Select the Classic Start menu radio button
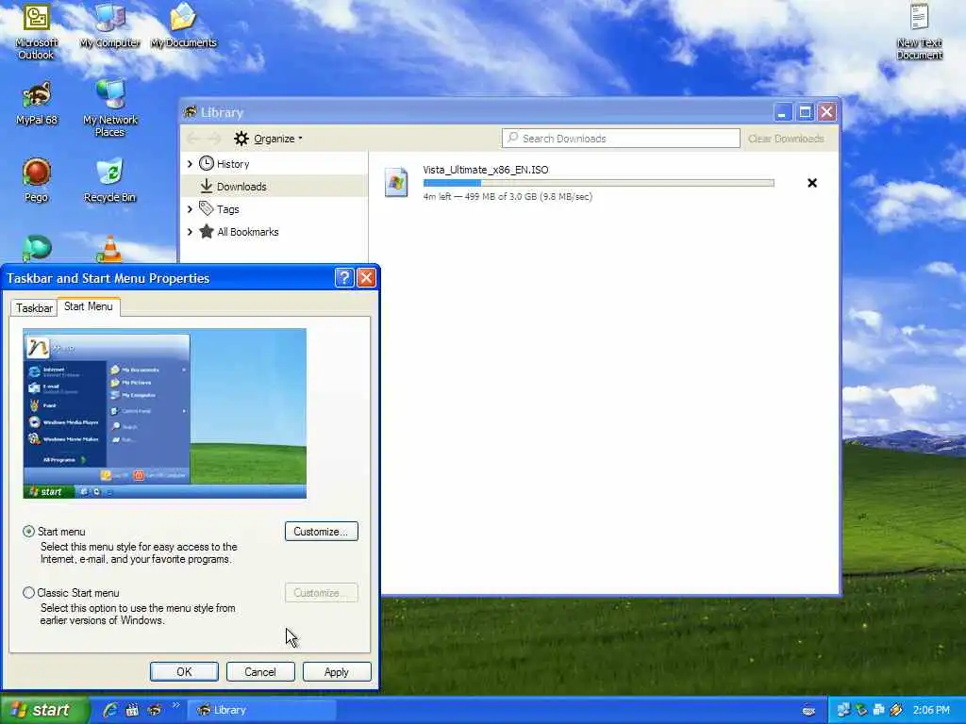This screenshot has height=724, width=966. [x=28, y=593]
